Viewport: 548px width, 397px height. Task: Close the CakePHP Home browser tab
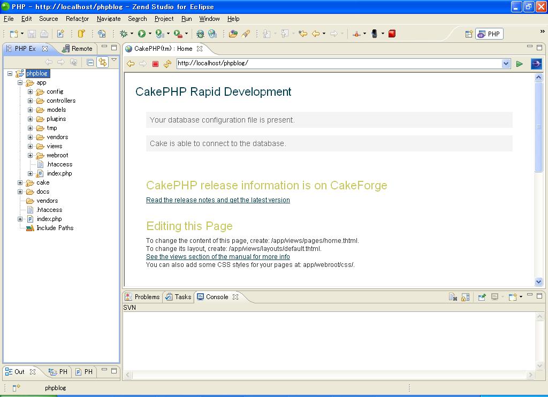pos(200,49)
